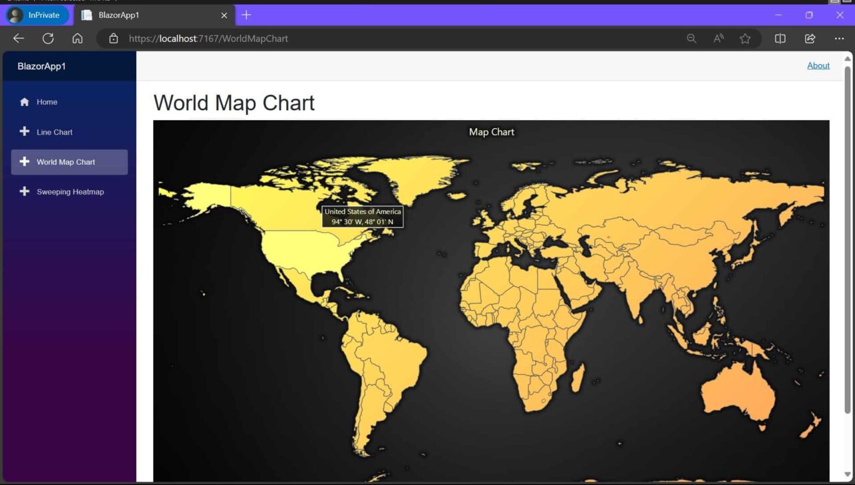Click the share icon in browser toolbar
The image size is (855, 485).
pos(810,39)
